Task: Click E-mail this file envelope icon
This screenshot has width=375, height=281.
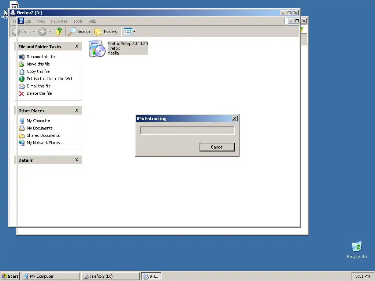Action: 22,86
